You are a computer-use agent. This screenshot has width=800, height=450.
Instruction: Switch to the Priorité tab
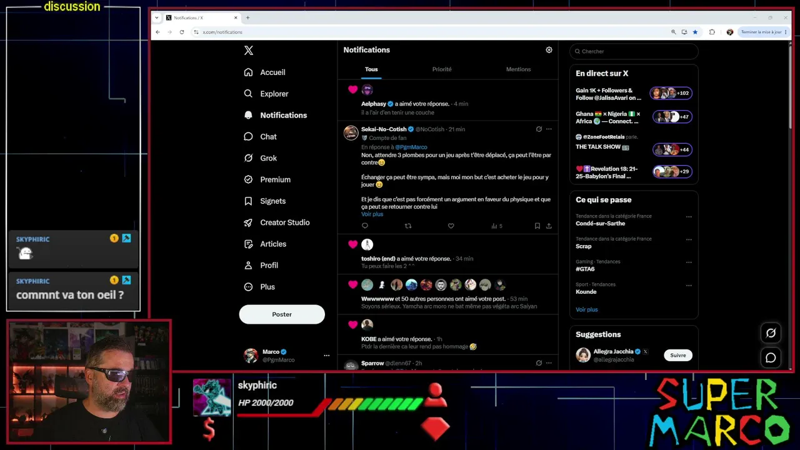(x=442, y=69)
